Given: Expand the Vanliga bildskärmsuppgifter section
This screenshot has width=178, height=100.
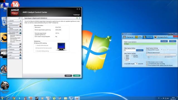Looking at the screenshot, I should coord(15,29).
